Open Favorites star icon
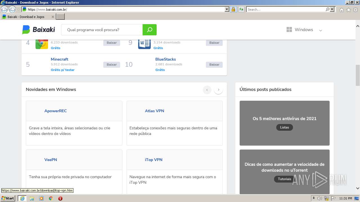 [x=348, y=10]
